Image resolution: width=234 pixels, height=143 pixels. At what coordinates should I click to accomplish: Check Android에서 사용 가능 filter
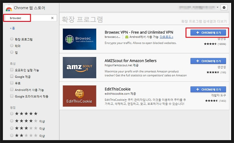tap(12, 89)
